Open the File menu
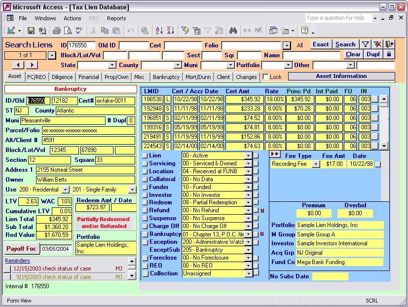 pos(23,18)
